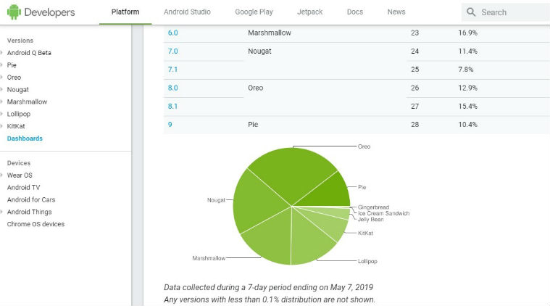Click the Android robot logo icon
Screen dimensions: 550x306
(14, 12)
